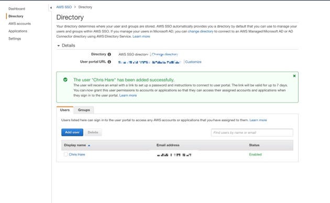Open Learn more link under Users tab
This screenshot has height=203, width=330.
click(x=258, y=120)
